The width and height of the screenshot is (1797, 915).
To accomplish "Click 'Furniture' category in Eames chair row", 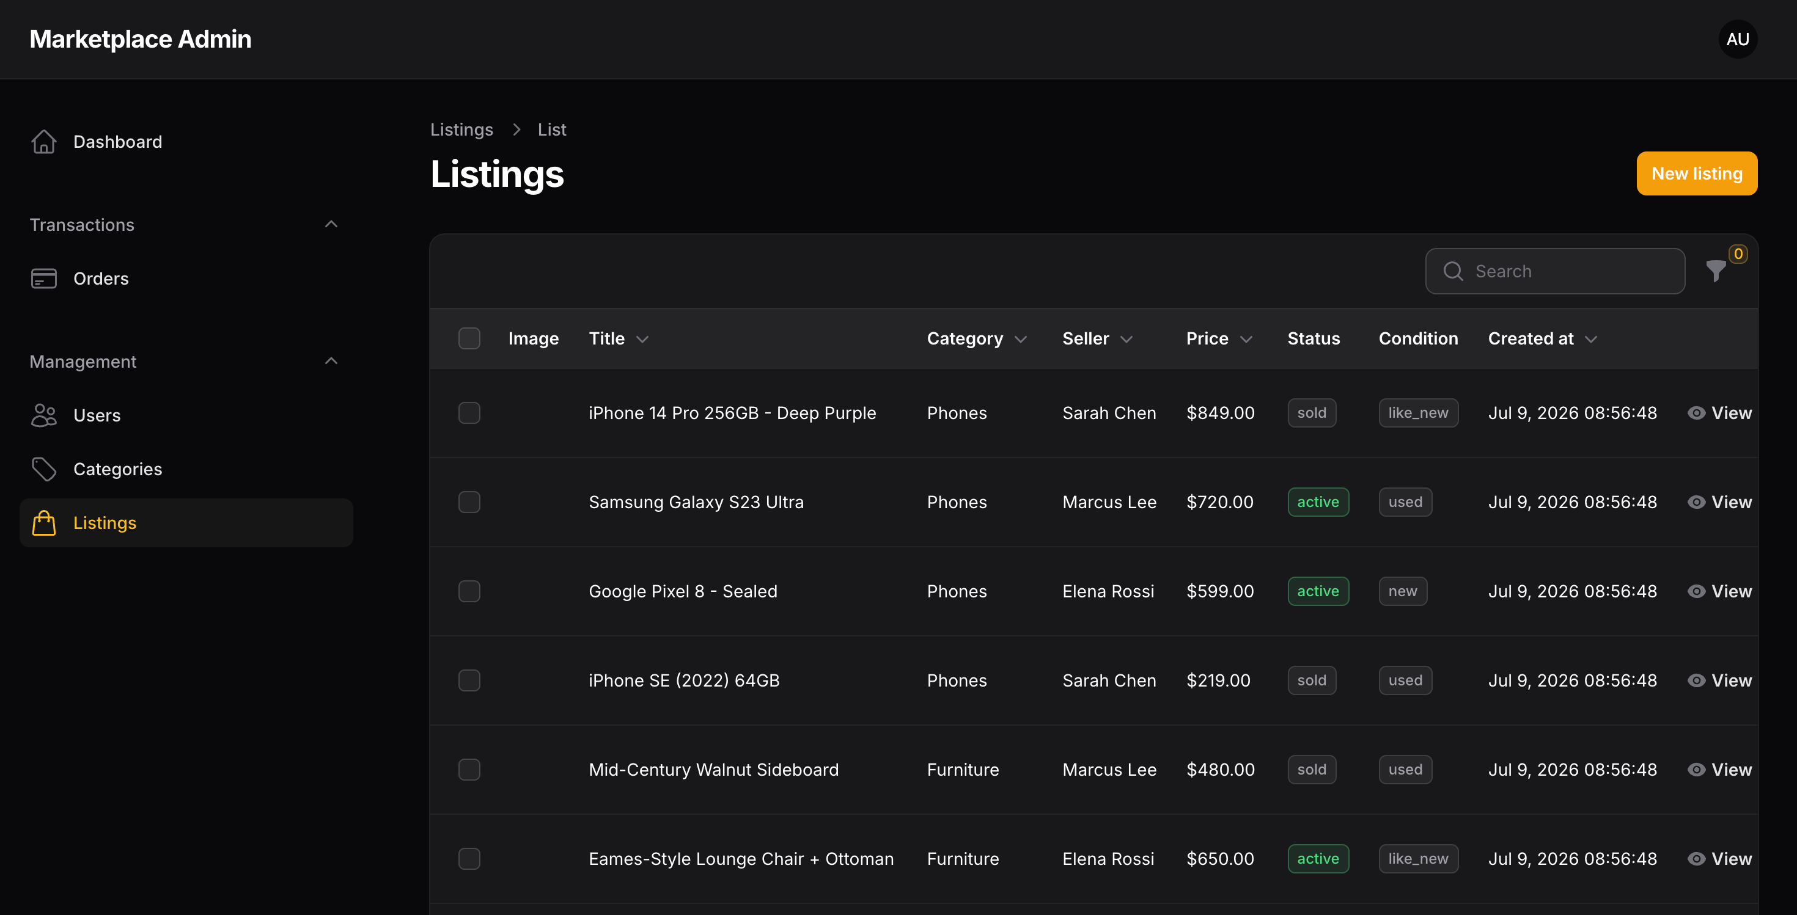I will coord(962,859).
